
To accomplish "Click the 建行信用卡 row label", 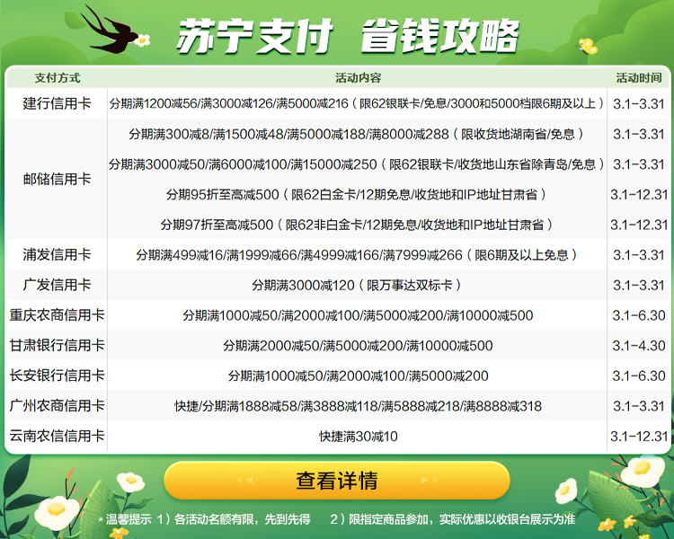I will [x=57, y=104].
